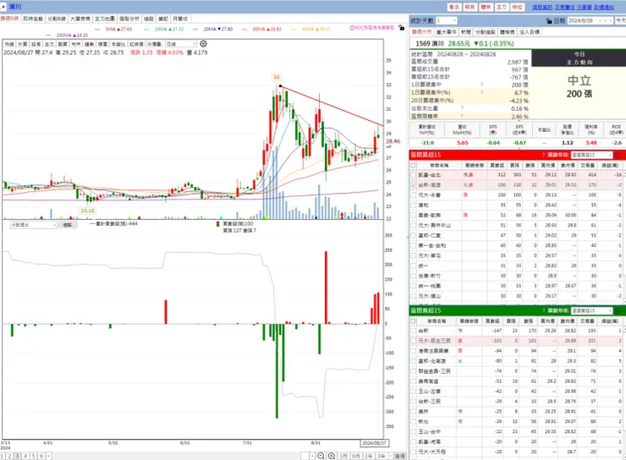The height and width of the screenshot is (460, 626).
Task: Click the 均線 chart toolbar button
Action: tap(9, 44)
